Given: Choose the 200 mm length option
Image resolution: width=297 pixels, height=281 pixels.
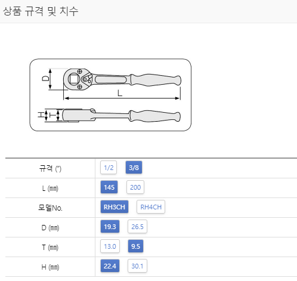Looking at the screenshot, I should [135, 187].
